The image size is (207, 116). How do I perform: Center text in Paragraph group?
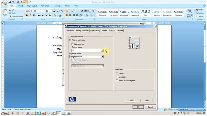pos(70,15)
